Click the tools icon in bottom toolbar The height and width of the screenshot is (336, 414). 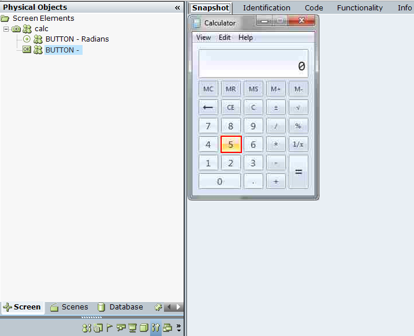tap(156, 328)
